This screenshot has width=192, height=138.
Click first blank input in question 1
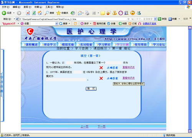tap(70, 63)
